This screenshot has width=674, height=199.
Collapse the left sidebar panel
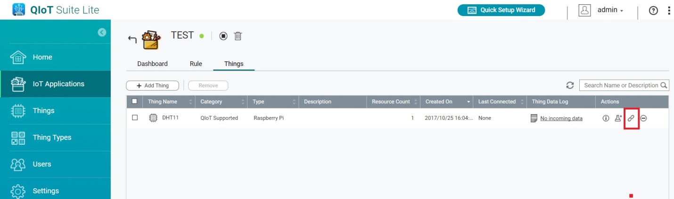102,32
